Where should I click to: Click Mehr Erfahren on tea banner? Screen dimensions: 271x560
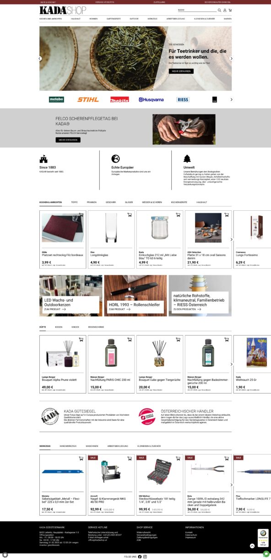pos(181,71)
